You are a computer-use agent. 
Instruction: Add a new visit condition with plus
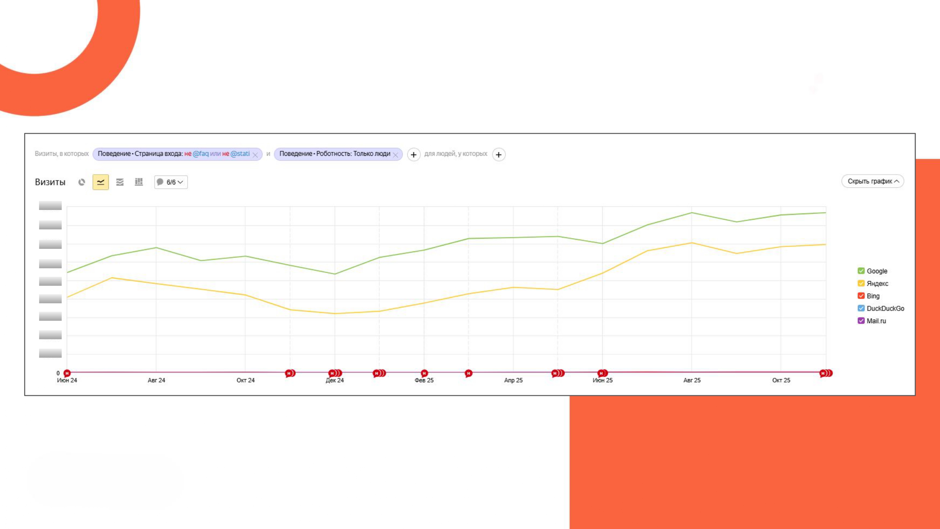click(413, 155)
